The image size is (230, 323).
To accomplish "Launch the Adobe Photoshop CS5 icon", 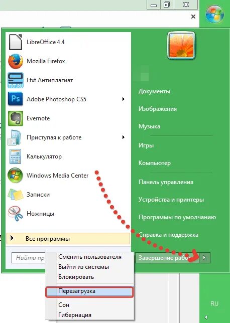I will click(16, 99).
